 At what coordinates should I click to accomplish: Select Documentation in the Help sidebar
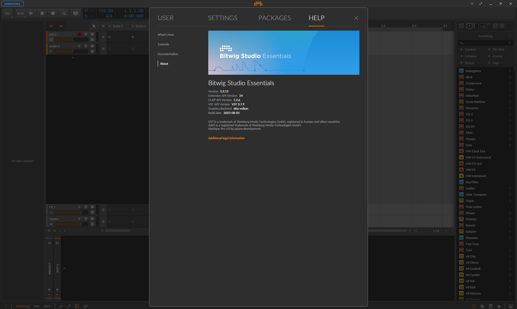[x=168, y=54]
